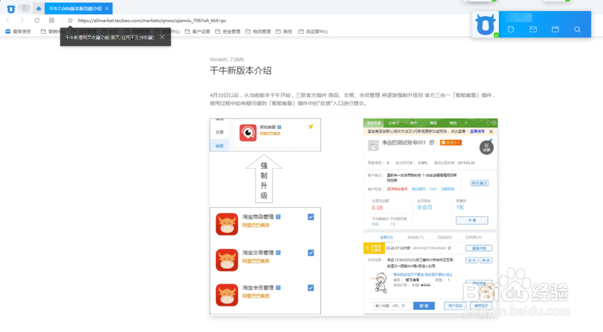Toggle the 淘宝会员管理 checkbox
This screenshot has height=332, width=603.
(x=311, y=288)
